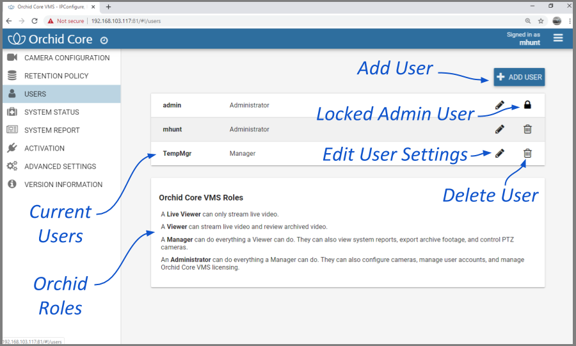This screenshot has height=346, width=576.
Task: Open the browser profile avatar
Action: pos(557,21)
